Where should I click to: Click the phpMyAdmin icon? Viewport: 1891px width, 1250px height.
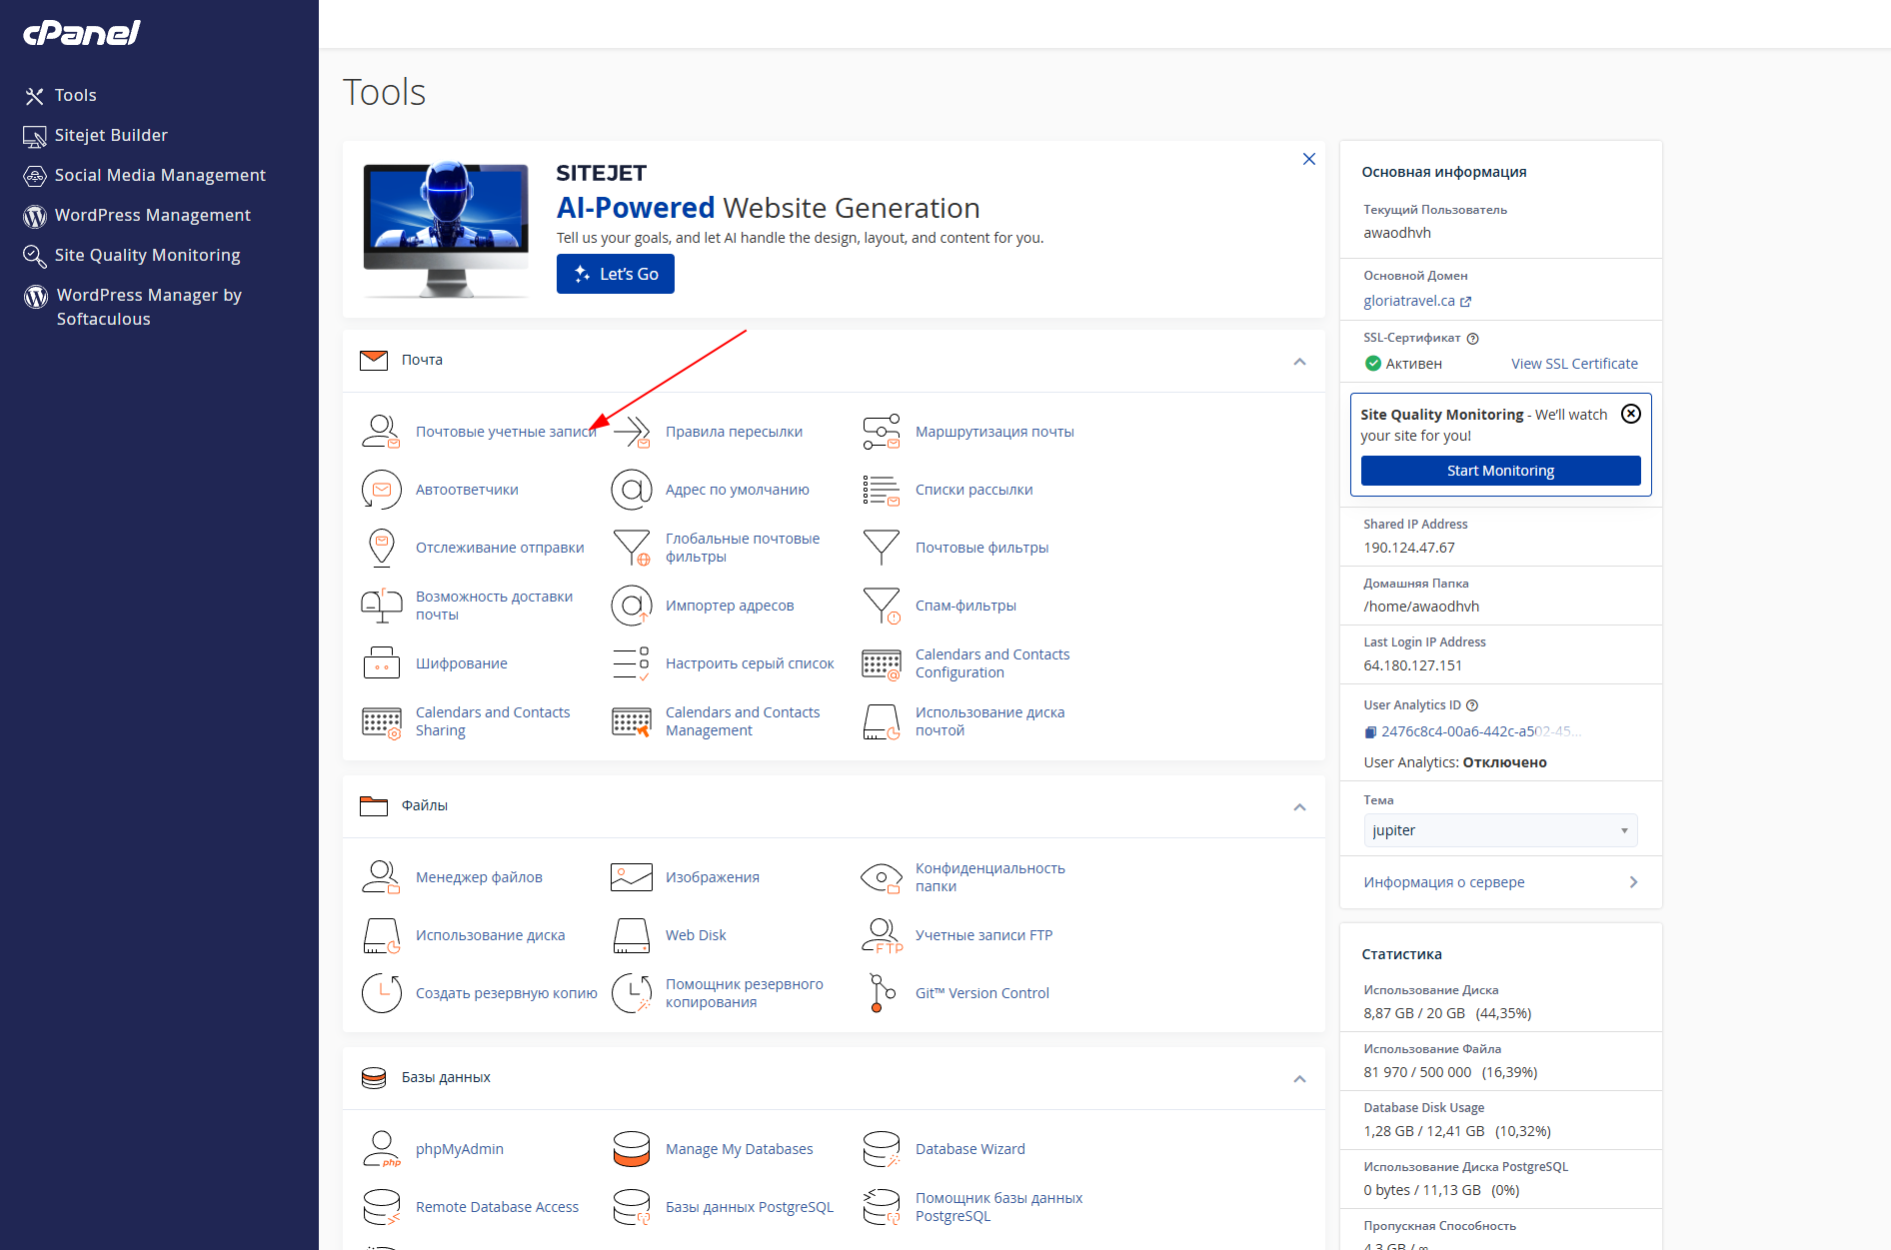[381, 1149]
